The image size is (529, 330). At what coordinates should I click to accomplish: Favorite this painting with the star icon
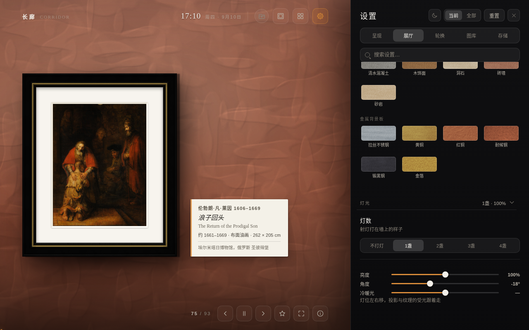point(282,313)
